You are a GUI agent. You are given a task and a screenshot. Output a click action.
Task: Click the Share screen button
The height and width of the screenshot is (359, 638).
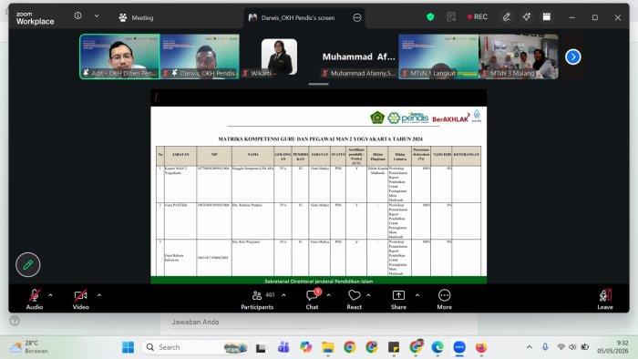(x=398, y=299)
